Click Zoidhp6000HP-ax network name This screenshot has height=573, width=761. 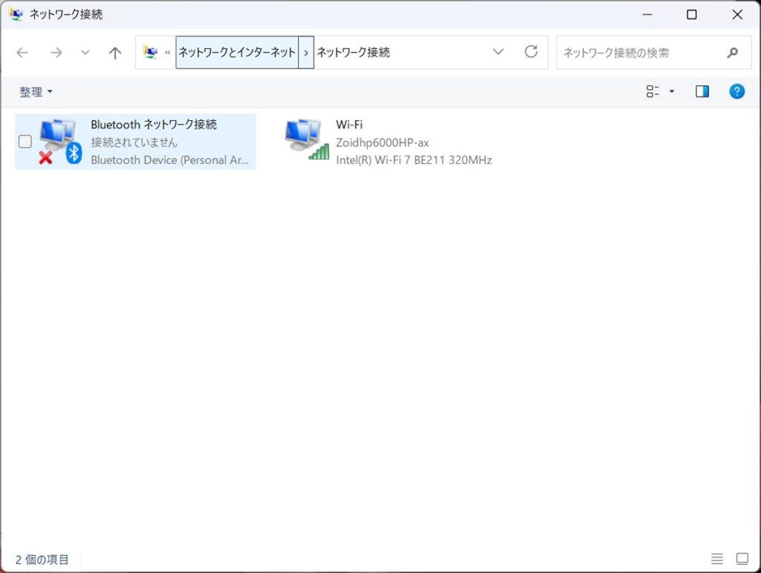383,143
